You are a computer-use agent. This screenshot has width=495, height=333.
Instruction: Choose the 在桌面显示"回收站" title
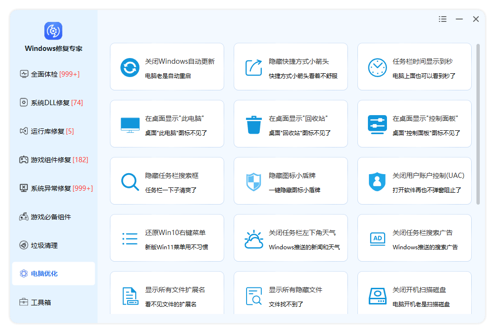pyautogui.click(x=298, y=118)
